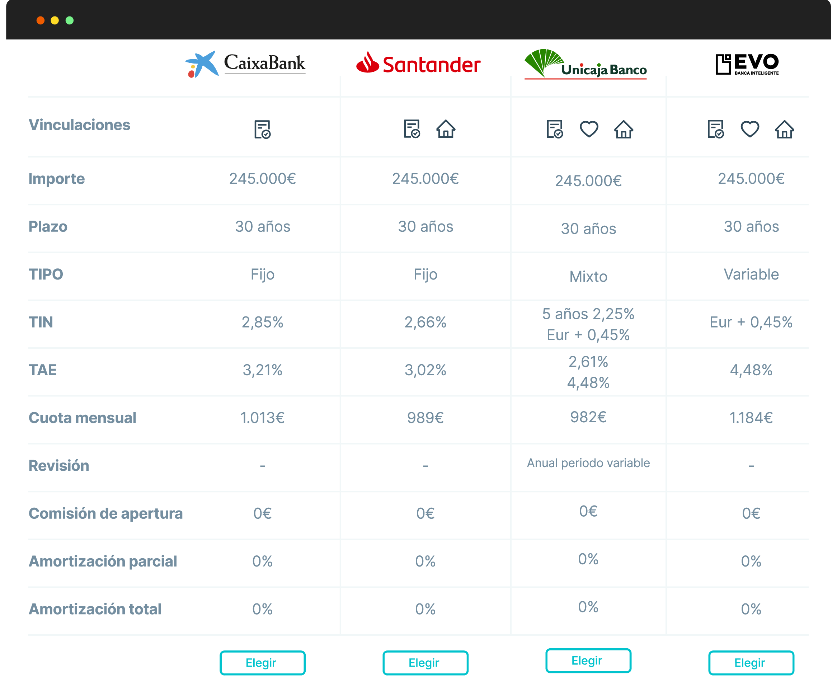Click the yellow window minimize dot
This screenshot has width=837, height=691.
[x=55, y=20]
